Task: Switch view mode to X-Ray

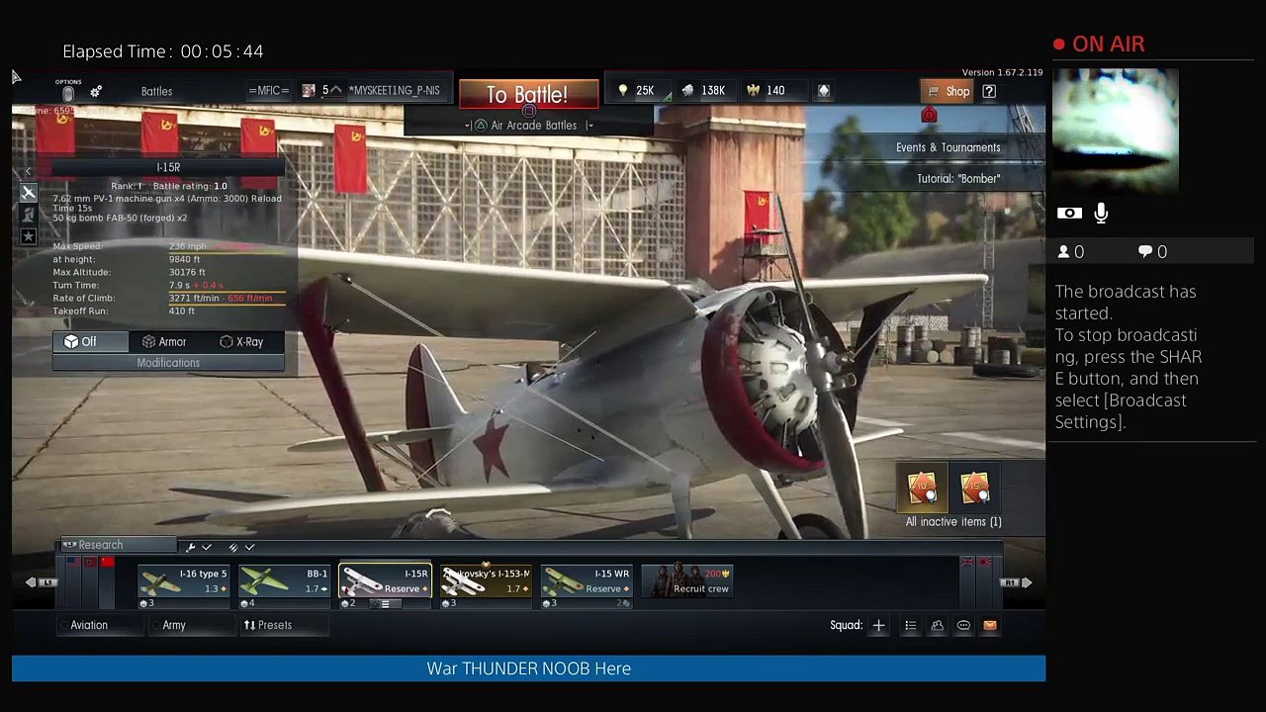Action: [x=243, y=342]
